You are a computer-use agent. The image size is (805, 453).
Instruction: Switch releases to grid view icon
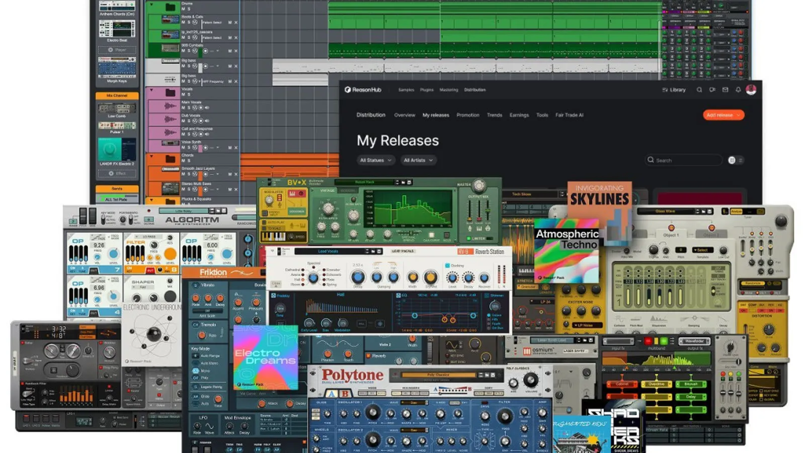tap(732, 160)
